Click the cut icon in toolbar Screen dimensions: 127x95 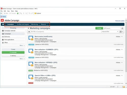click(24, 13)
